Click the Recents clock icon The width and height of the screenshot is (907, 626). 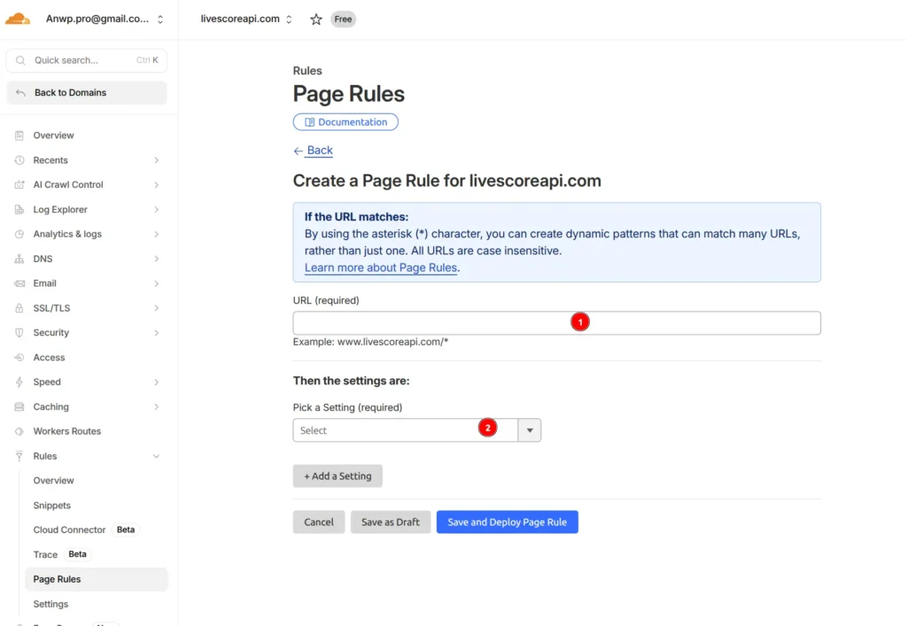point(19,160)
